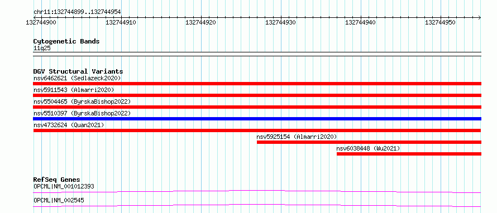The width and height of the screenshot is (497, 213).
Task: Open the nsv5510397 (ByrskaBishop2022) label
Action: (82, 113)
